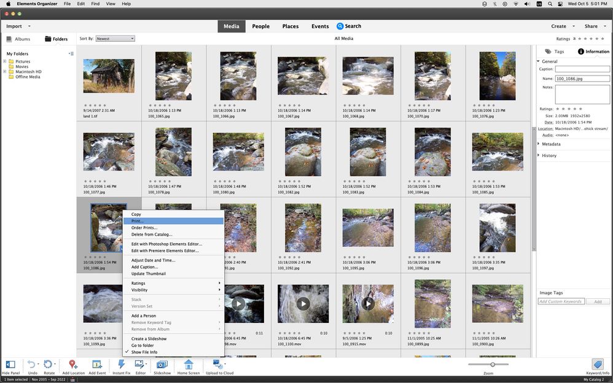Click the media grid vertical scrollbar
Image resolution: width=613 pixels, height=383 pixels.
point(534,189)
